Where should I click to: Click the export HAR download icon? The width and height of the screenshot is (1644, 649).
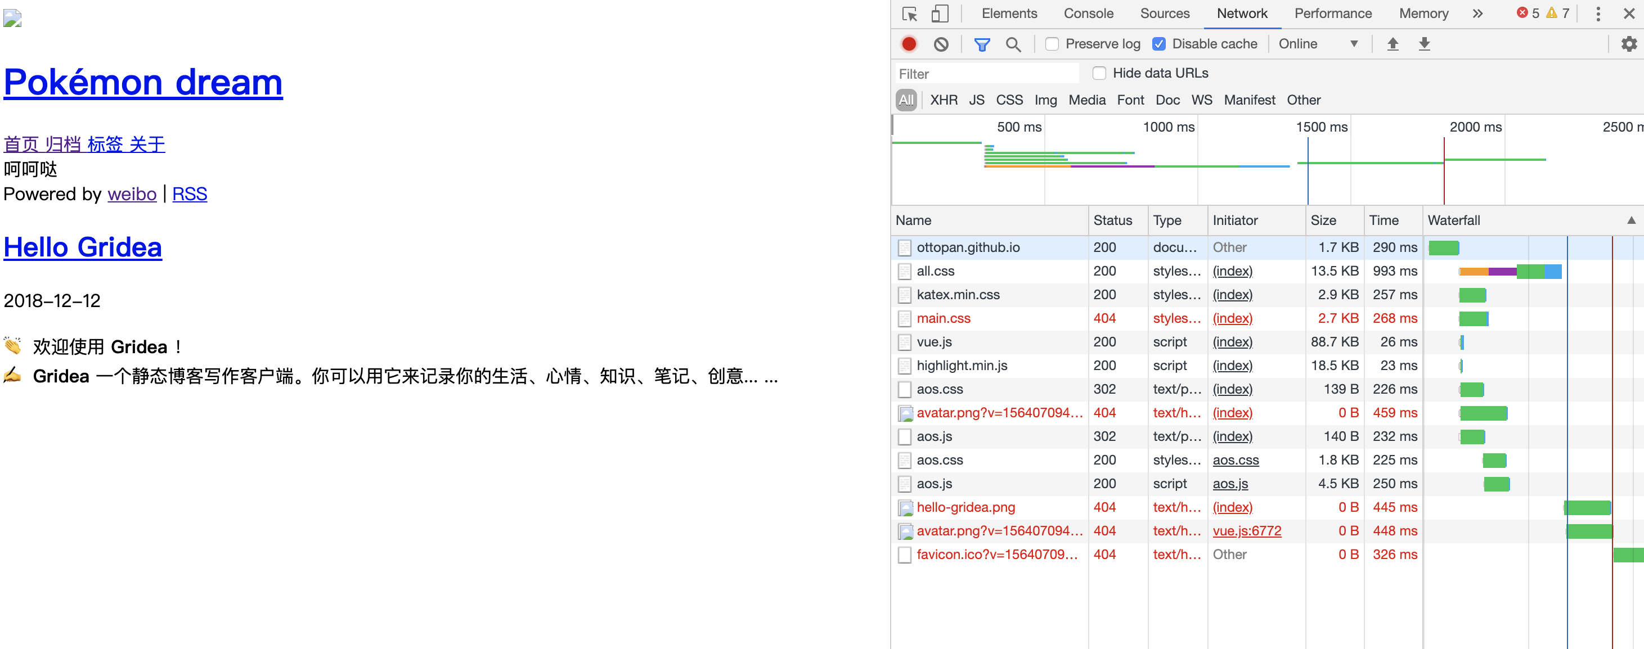[1424, 43]
